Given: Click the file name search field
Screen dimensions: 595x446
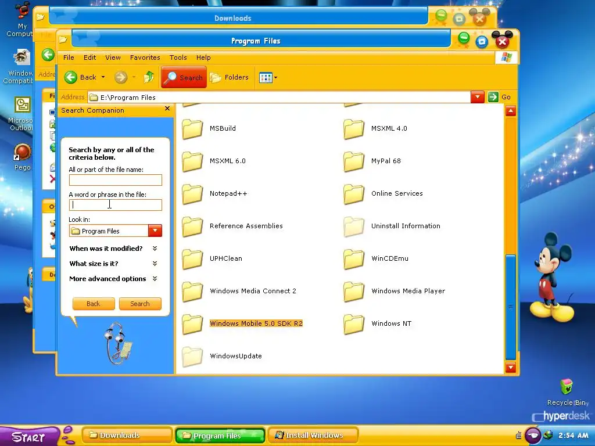Looking at the screenshot, I should (116, 180).
